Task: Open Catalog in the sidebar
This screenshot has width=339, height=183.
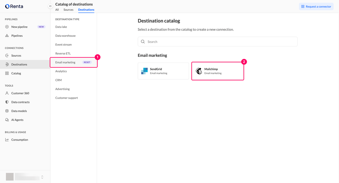Action: pyautogui.click(x=25, y=73)
